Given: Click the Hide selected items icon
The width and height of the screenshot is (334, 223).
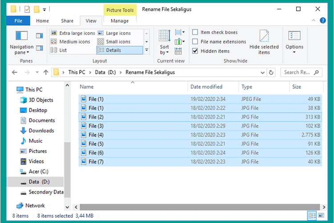Looking at the screenshot, I should pos(264,42).
